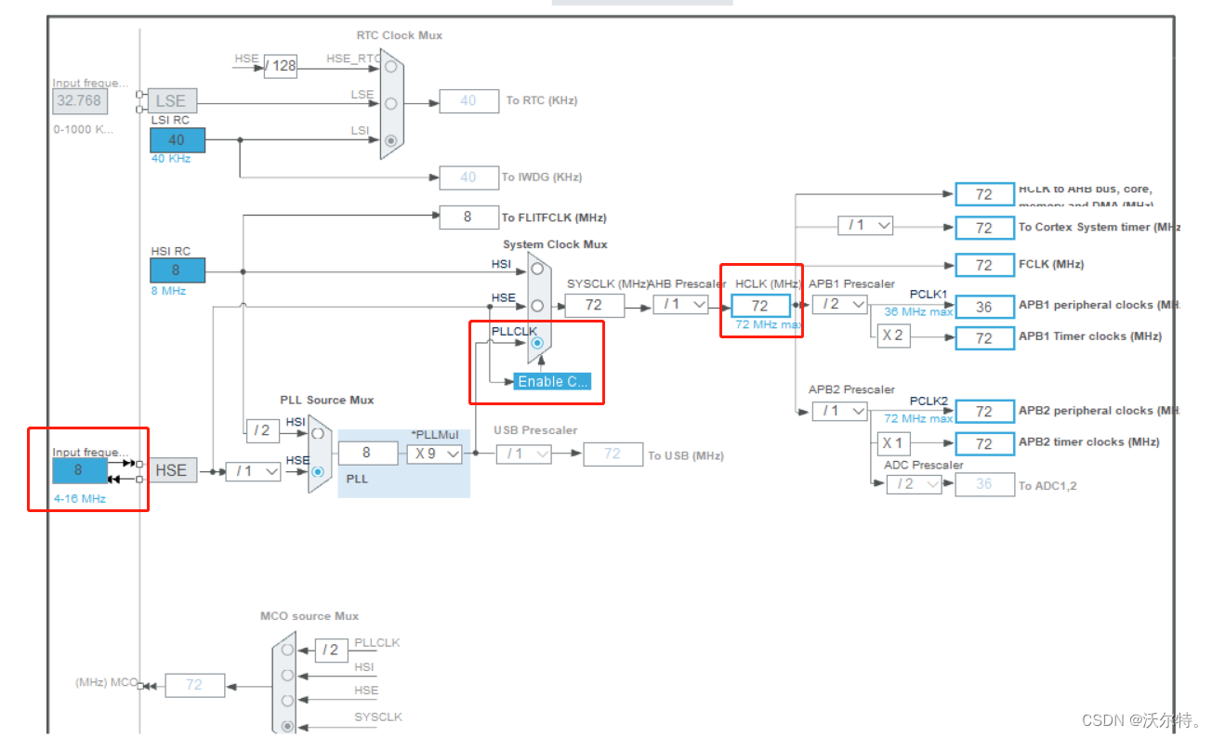The width and height of the screenshot is (1212, 737).
Task: Open the HSE /1 divider dropdown
Action: click(252, 471)
